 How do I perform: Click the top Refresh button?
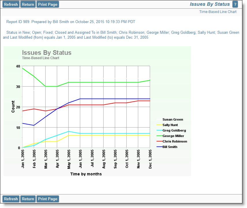pyautogui.click(x=11, y=4)
